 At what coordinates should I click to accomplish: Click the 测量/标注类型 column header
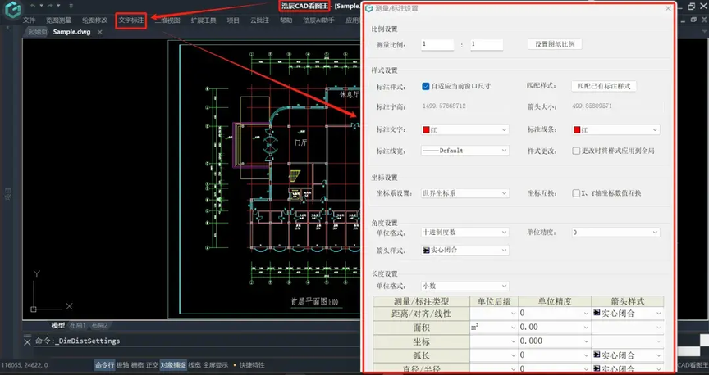pyautogui.click(x=422, y=301)
